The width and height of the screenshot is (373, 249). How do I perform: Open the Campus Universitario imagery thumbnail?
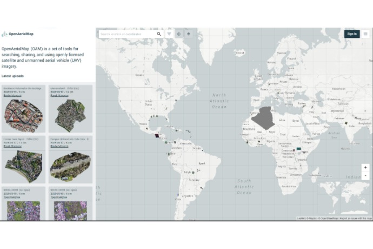(x=70, y=166)
